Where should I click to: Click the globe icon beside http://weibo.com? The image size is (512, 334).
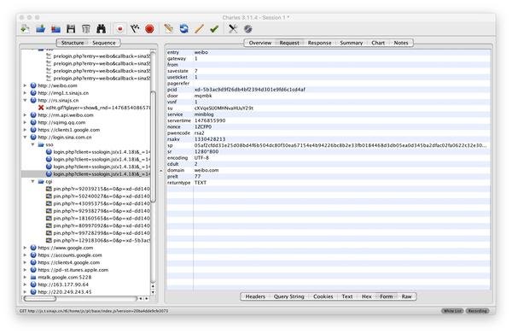pos(33,85)
